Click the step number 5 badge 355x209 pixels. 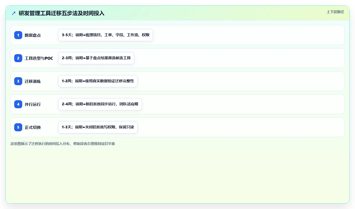click(18, 127)
